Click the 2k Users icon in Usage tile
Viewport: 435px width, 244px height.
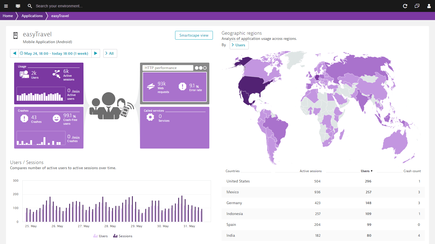[x=24, y=74]
